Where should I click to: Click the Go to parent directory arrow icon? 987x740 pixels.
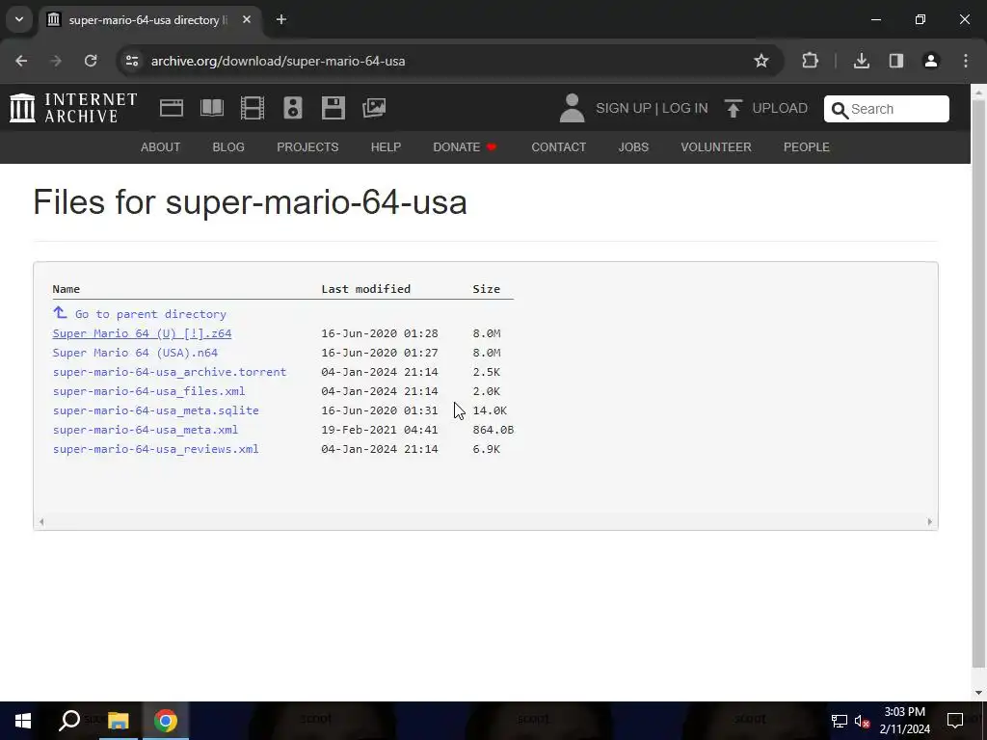[60, 312]
